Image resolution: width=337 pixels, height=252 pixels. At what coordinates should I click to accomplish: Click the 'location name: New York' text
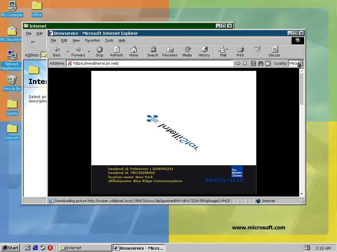point(130,177)
